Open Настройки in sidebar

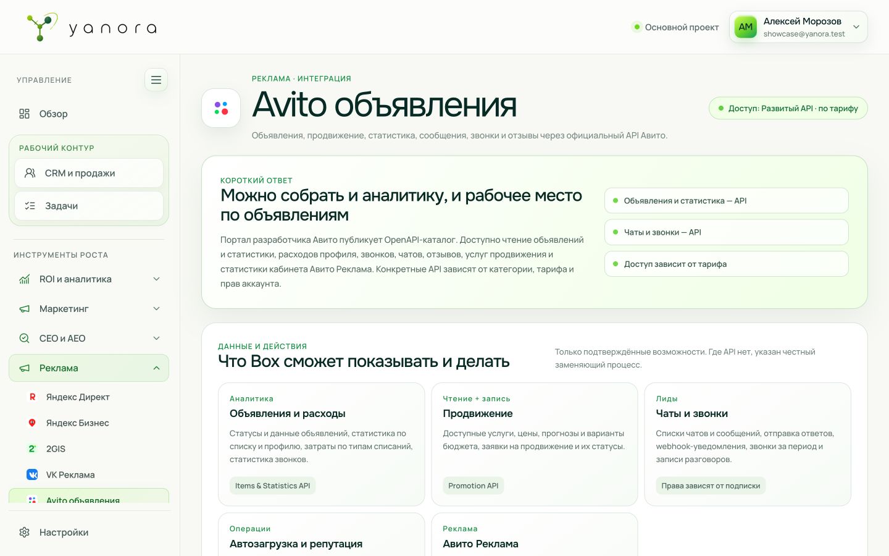point(89,533)
